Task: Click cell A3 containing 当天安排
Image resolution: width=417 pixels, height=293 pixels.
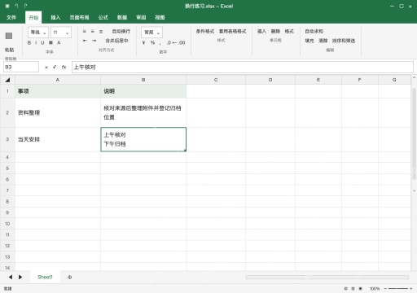Action: click(58, 139)
